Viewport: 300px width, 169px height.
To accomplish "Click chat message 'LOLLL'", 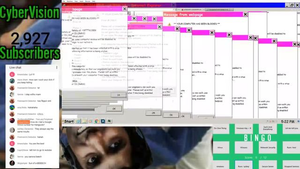I will pos(40,114).
